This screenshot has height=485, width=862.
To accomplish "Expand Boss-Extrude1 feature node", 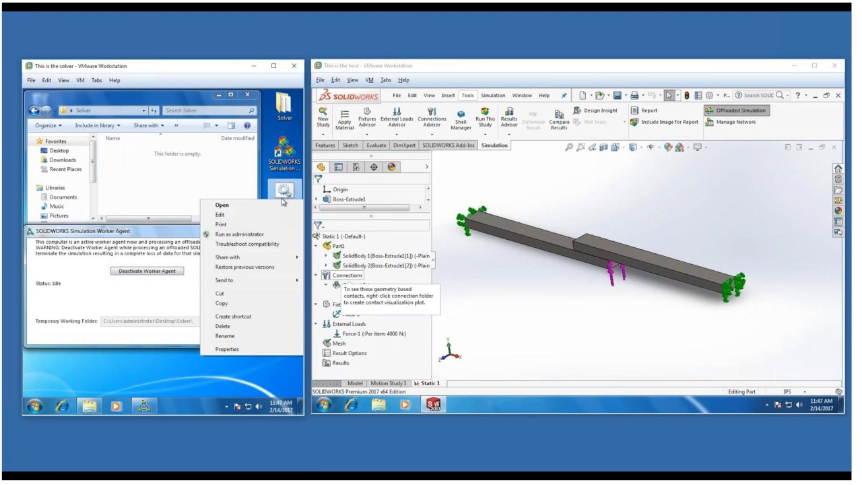I will click(317, 199).
